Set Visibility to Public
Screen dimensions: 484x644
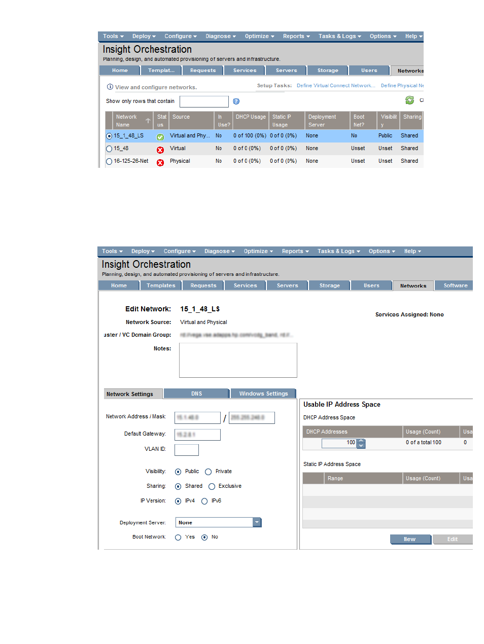178,472
